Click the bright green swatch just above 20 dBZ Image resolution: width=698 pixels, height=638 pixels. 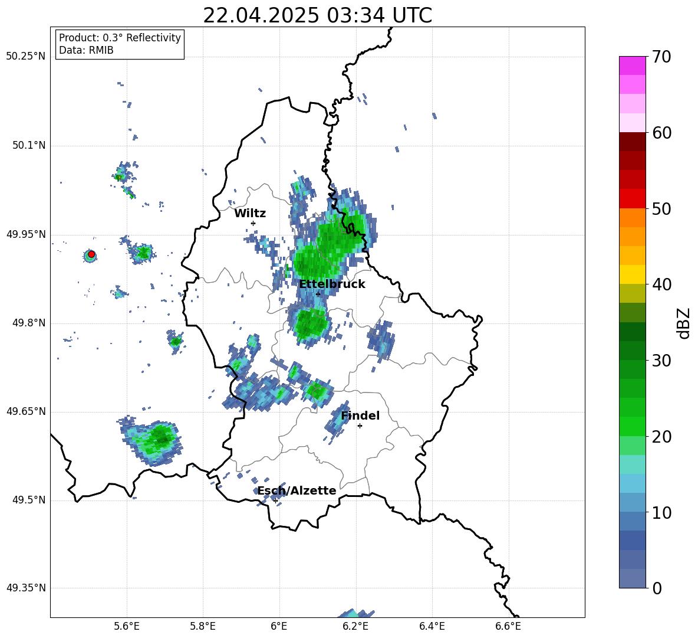(632, 426)
